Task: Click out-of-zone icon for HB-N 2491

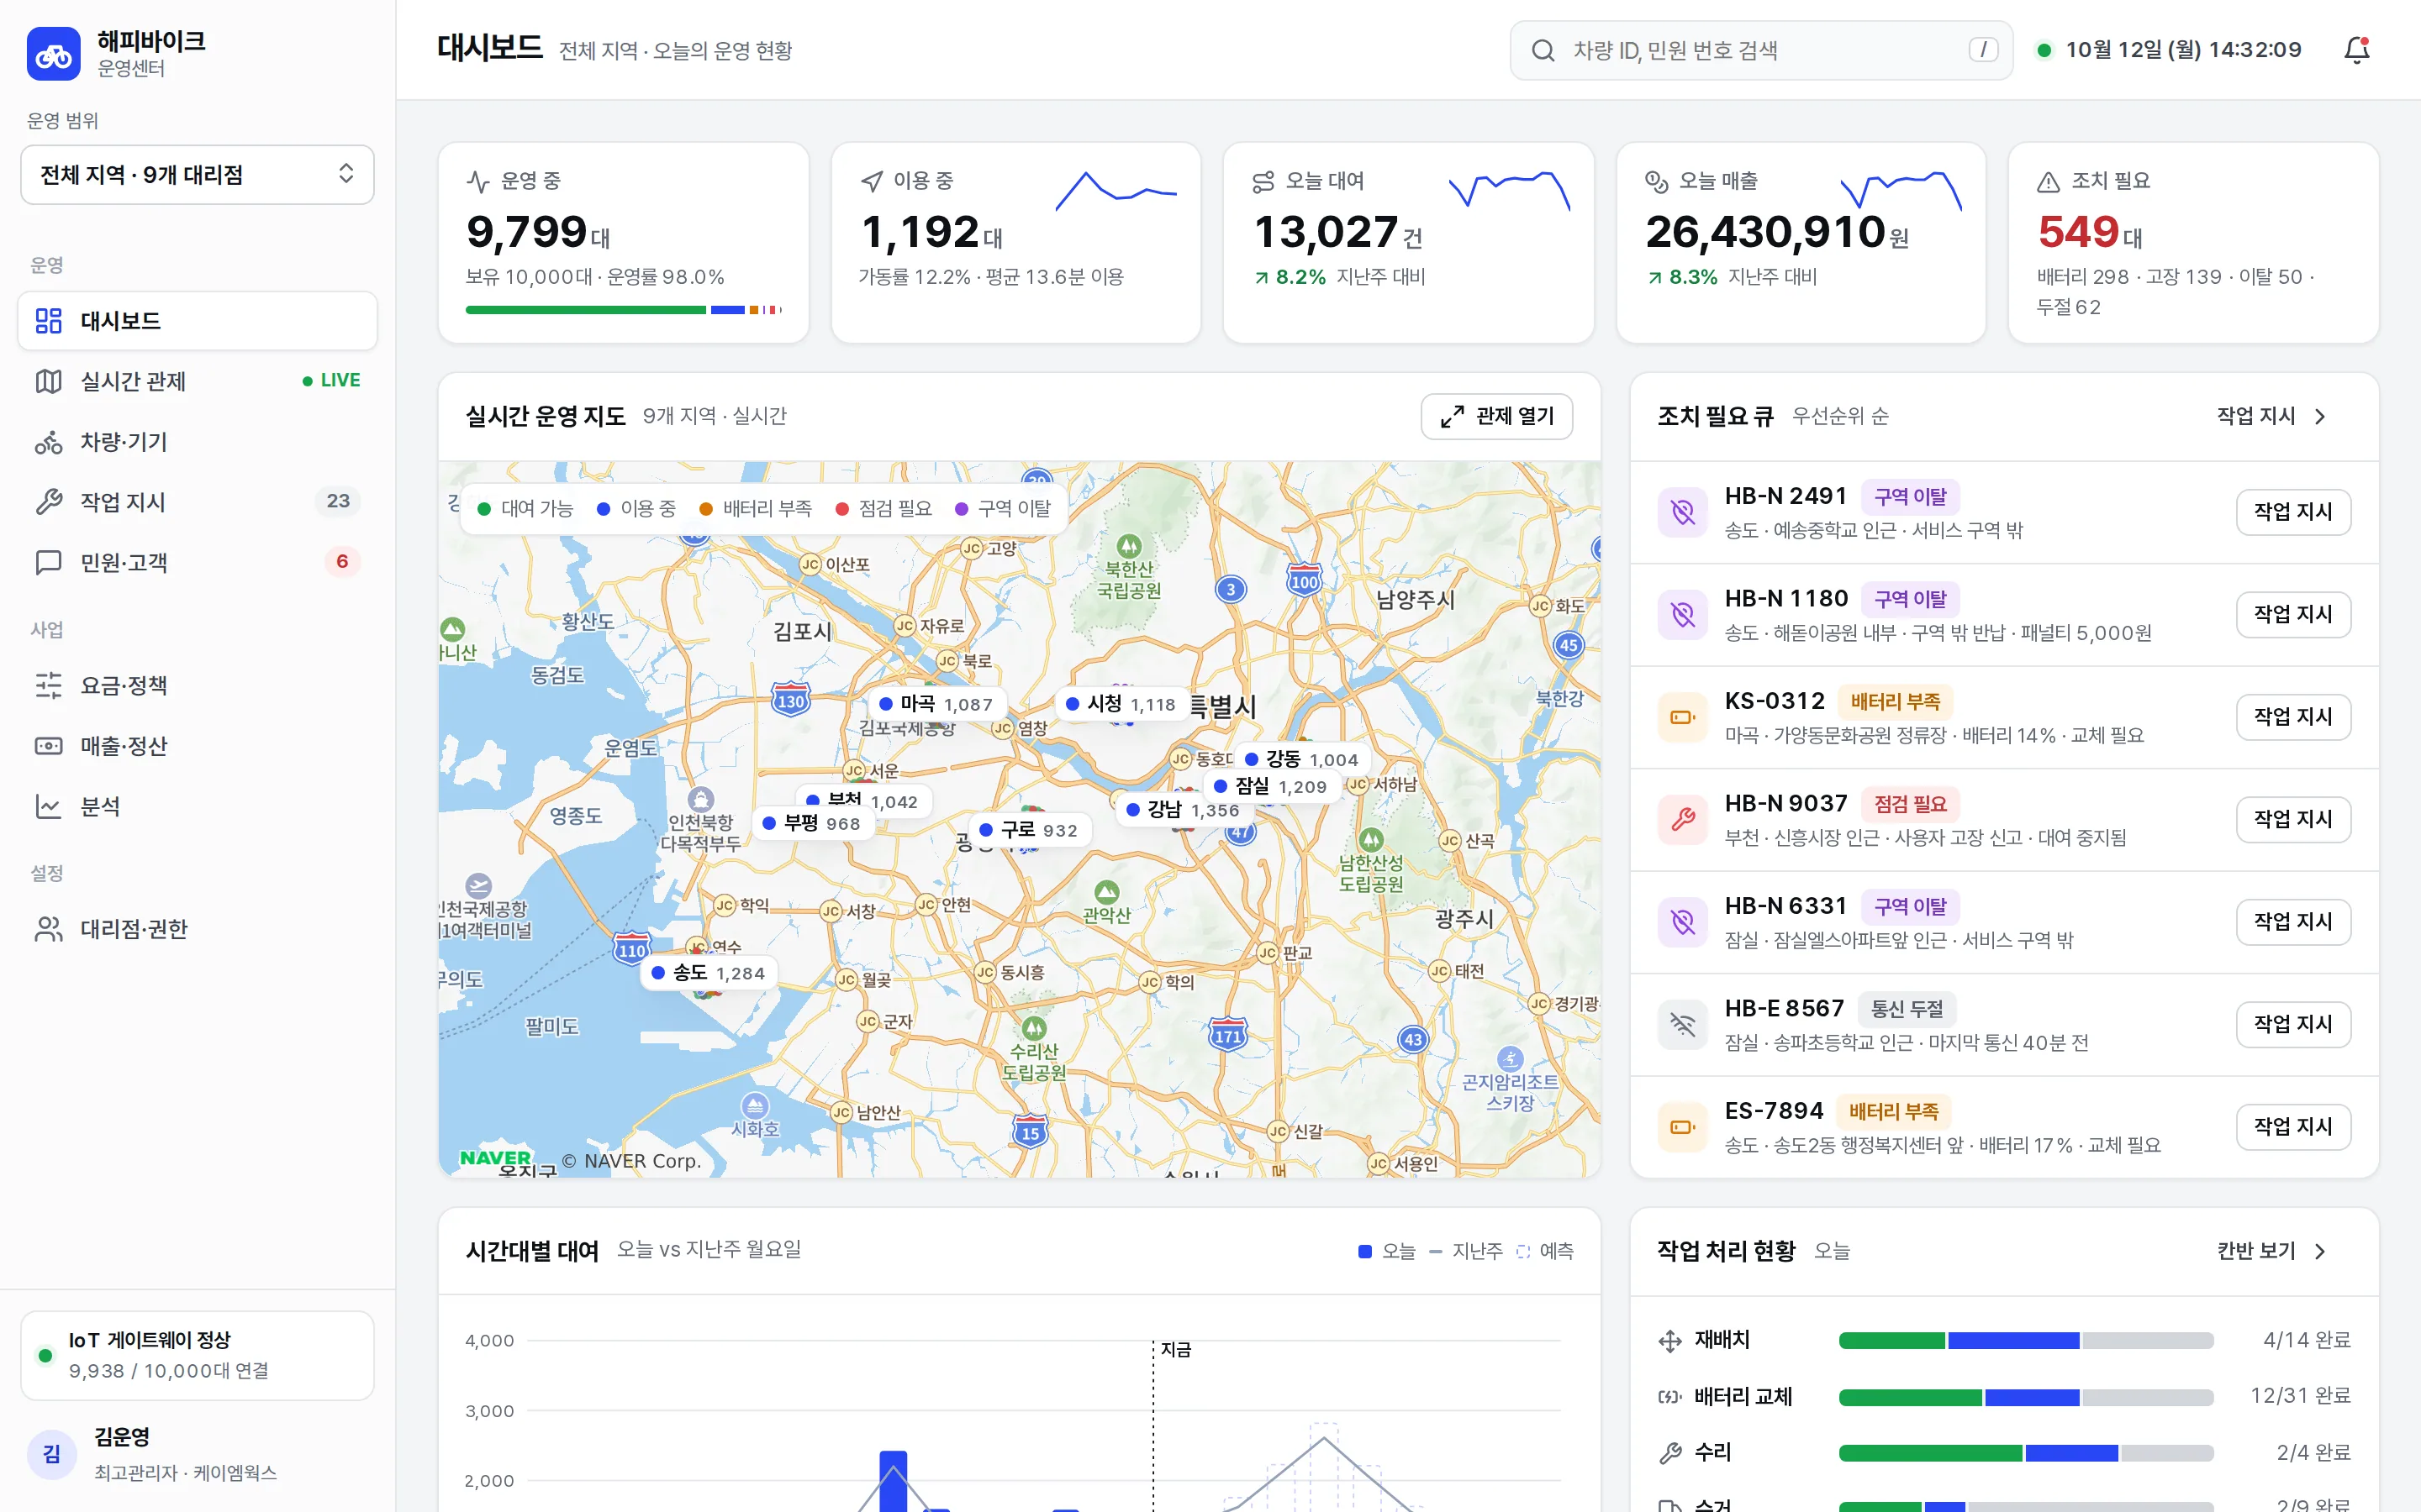Action: [1683, 512]
